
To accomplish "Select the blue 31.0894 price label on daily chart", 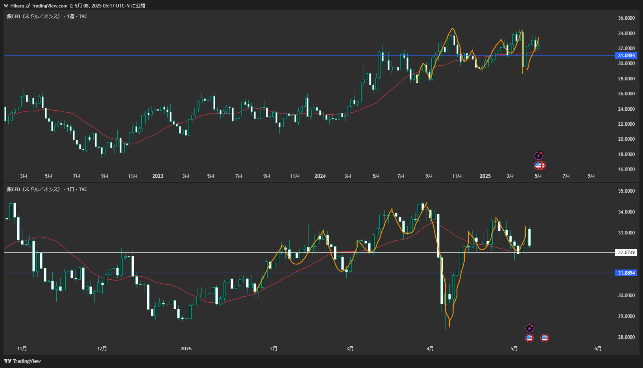I will point(626,273).
